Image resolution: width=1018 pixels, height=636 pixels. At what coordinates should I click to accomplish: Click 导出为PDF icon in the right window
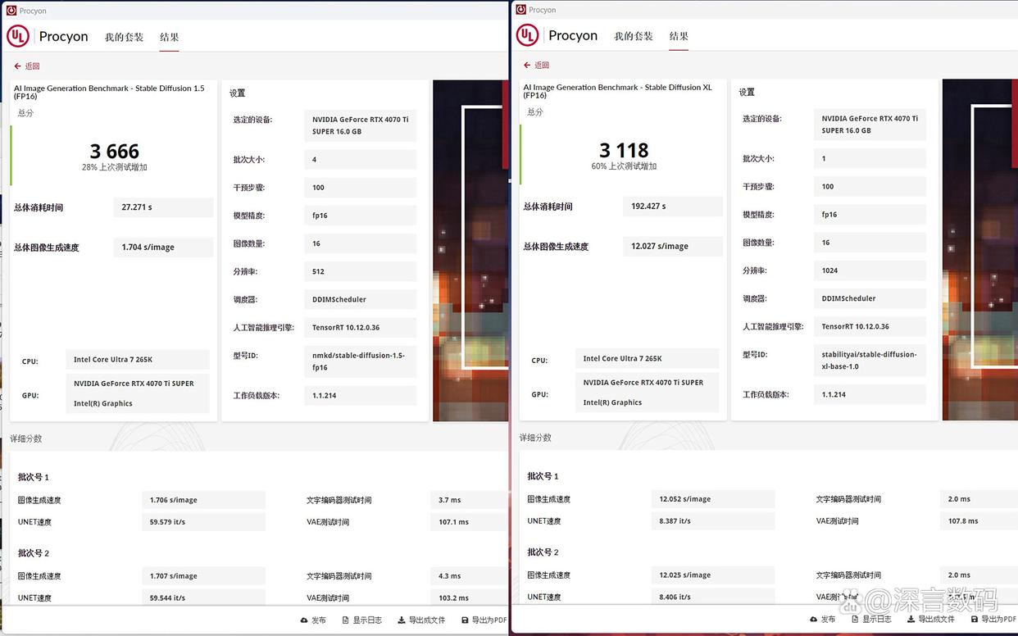click(975, 620)
